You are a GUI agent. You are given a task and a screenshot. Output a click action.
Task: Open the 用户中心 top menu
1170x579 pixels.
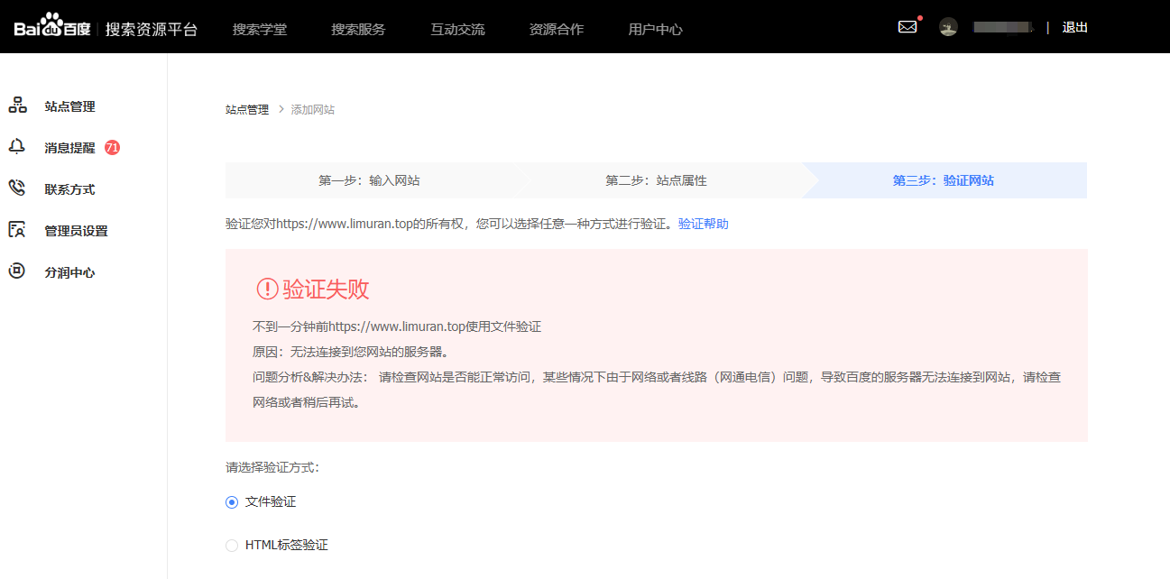[655, 29]
